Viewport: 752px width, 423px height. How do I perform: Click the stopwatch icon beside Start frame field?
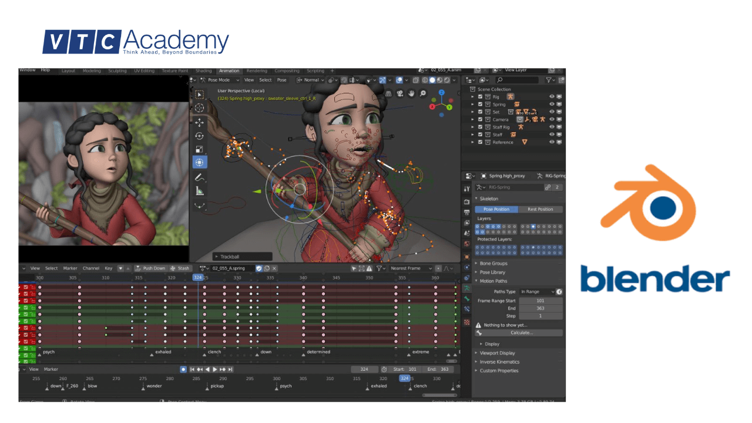(x=384, y=369)
